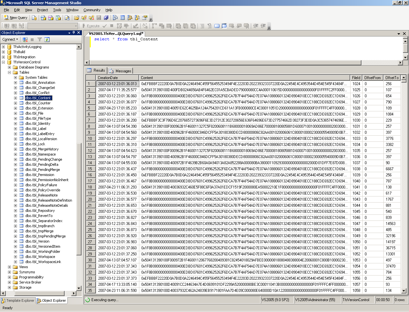Collapse the TfsVersionControl database node
Image resolution: width=409 pixels, height=312 pixels.
coord(4,62)
